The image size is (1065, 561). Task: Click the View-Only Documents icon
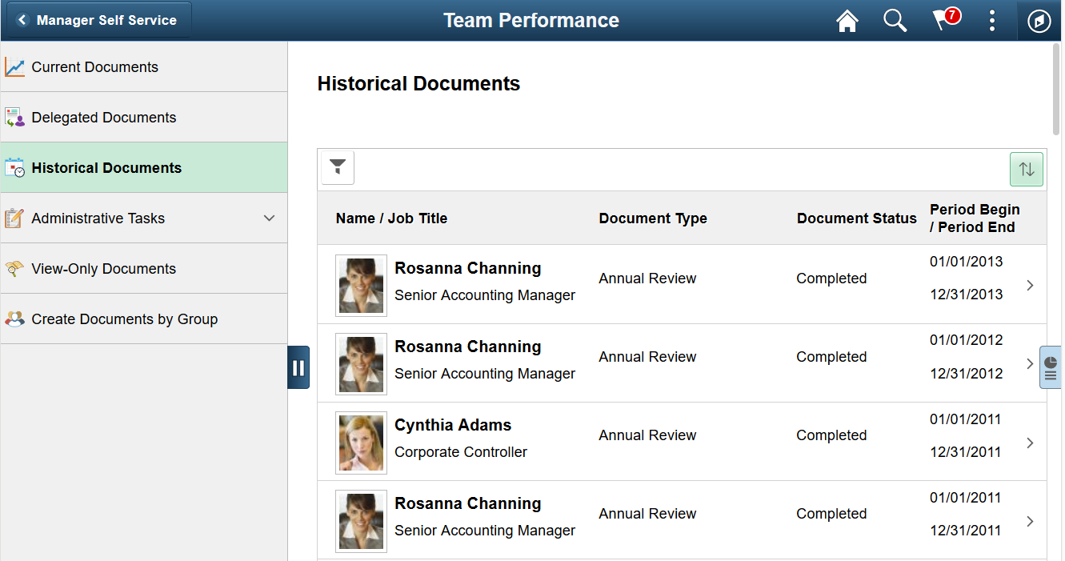14,269
